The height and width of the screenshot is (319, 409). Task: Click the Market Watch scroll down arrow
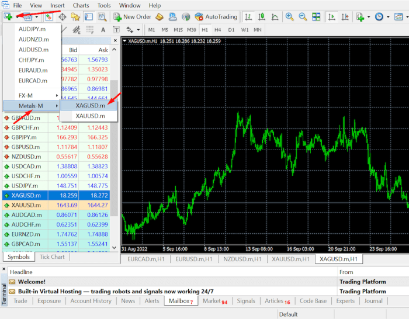(115, 247)
